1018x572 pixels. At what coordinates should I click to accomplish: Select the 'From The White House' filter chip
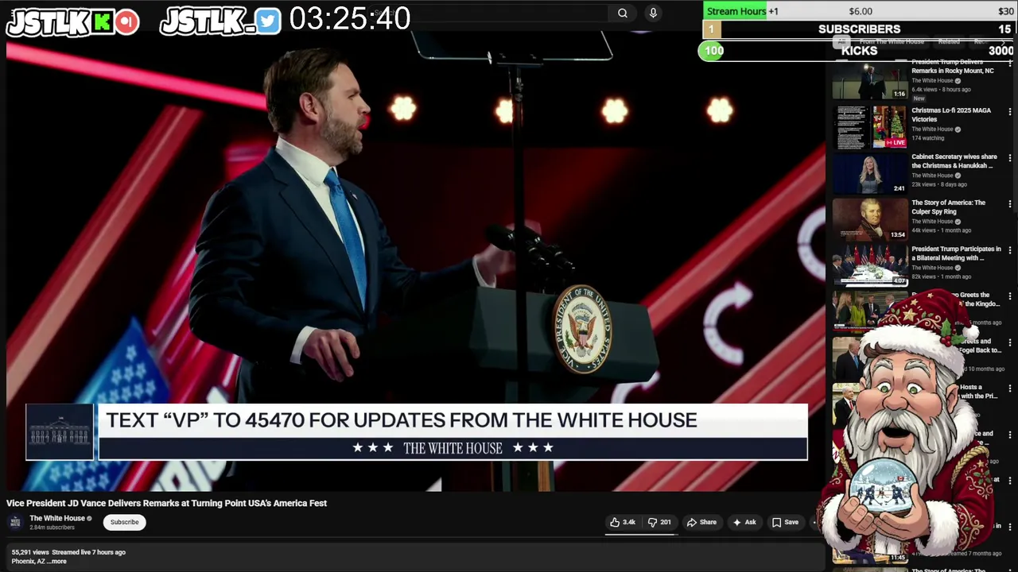point(892,41)
